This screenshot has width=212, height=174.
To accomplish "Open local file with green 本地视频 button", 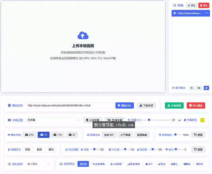I will coord(174,106).
